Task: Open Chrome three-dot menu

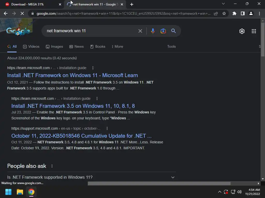Action: click(x=259, y=13)
